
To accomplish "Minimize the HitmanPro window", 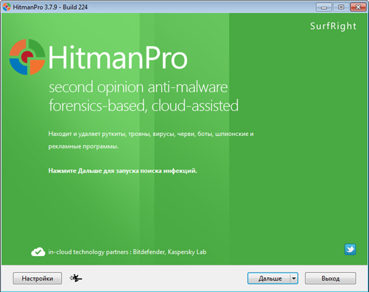I will [320, 6].
